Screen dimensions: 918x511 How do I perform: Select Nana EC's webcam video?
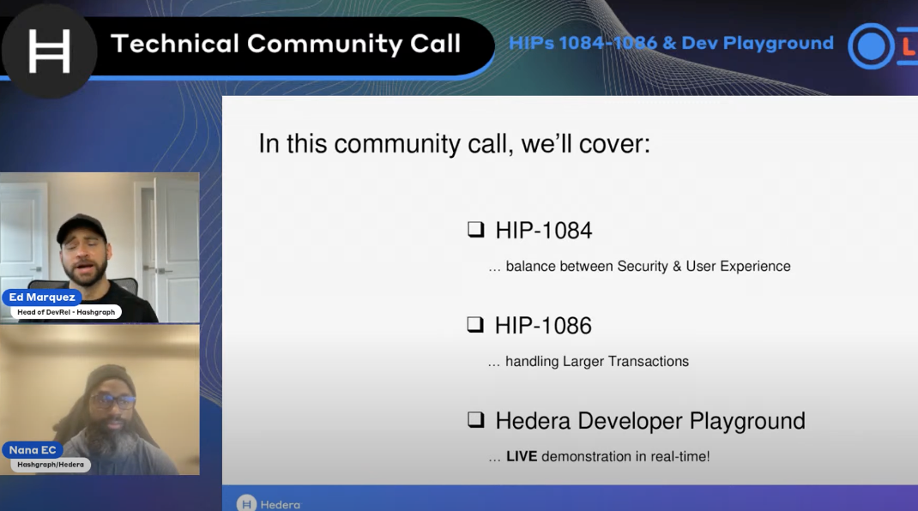click(100, 400)
